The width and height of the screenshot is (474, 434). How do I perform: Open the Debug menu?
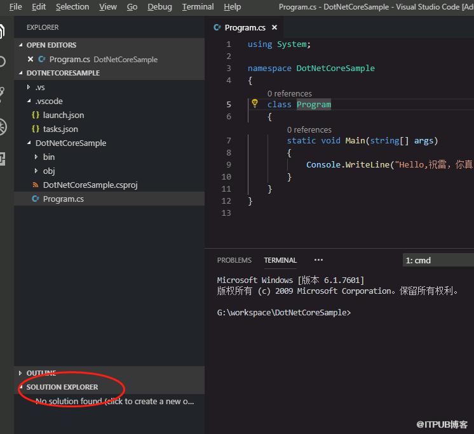click(159, 6)
